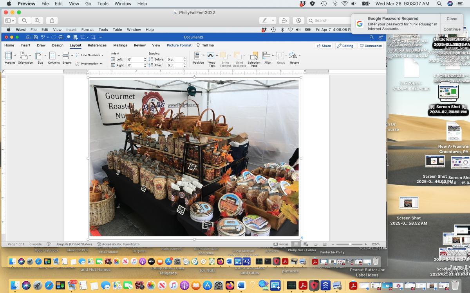
Task: Click the Align icon in Word's ribbon
Action: 267,55
